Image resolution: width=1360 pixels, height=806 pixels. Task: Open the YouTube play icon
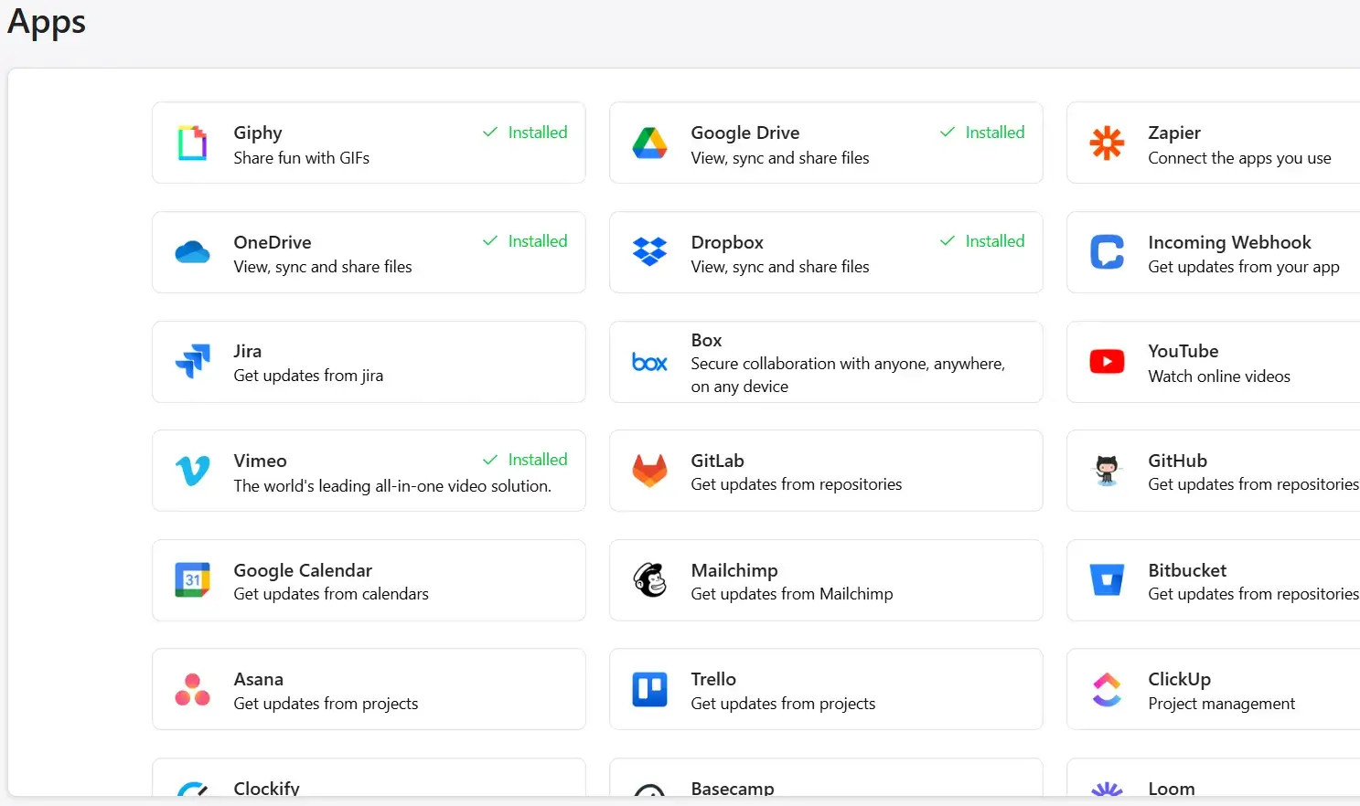(1107, 362)
